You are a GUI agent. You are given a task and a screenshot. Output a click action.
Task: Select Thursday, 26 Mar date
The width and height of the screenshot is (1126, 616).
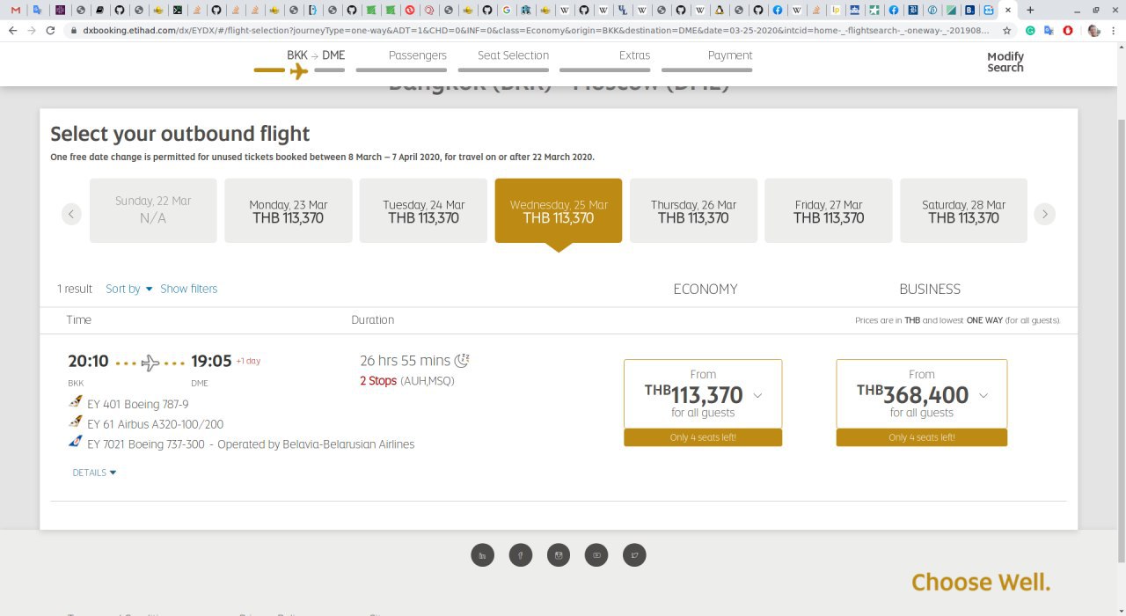[x=693, y=210]
